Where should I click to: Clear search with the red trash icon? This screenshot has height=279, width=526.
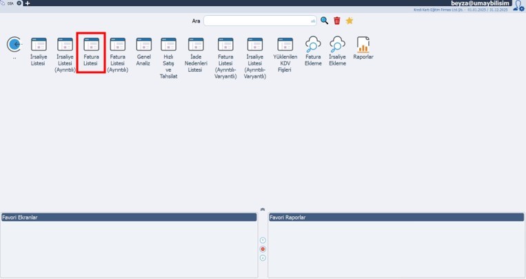337,21
